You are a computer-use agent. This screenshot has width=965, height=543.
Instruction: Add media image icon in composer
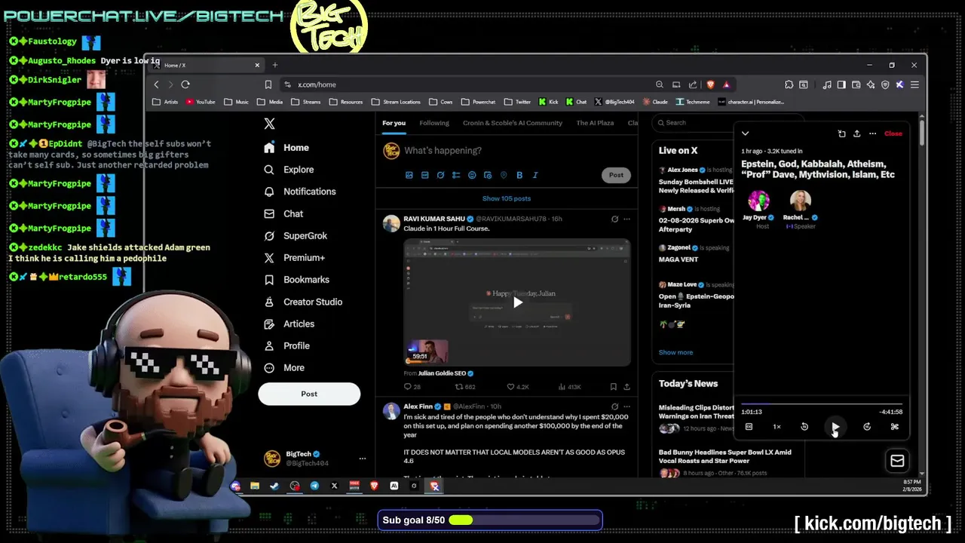click(409, 175)
